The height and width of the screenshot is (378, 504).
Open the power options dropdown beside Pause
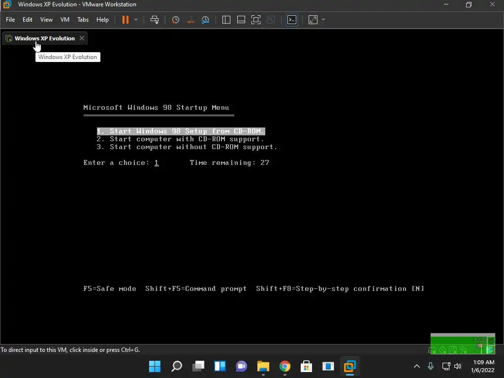click(x=136, y=20)
